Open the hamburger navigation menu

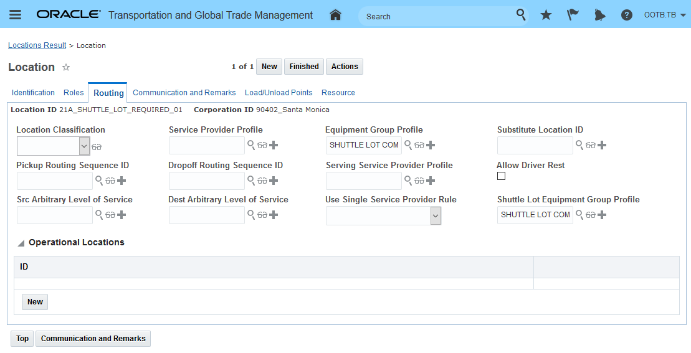point(15,15)
